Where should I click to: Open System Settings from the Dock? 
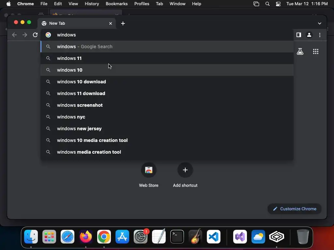(x=141, y=237)
